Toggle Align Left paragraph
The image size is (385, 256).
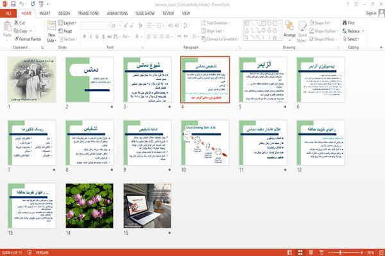149,37
